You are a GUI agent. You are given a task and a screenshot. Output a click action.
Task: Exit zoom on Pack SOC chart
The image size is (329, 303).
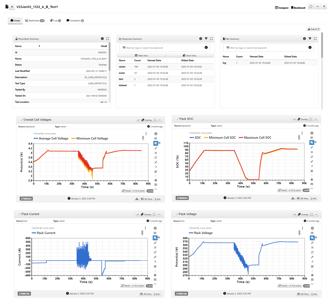(294, 190)
